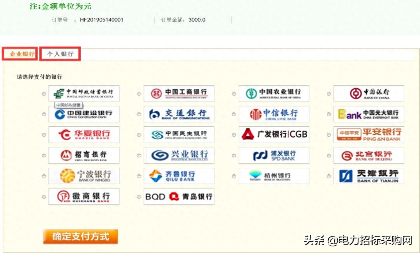Click the Postal Savings Bank of China logo
Viewport: 420px width, 253px height.
[84, 94]
